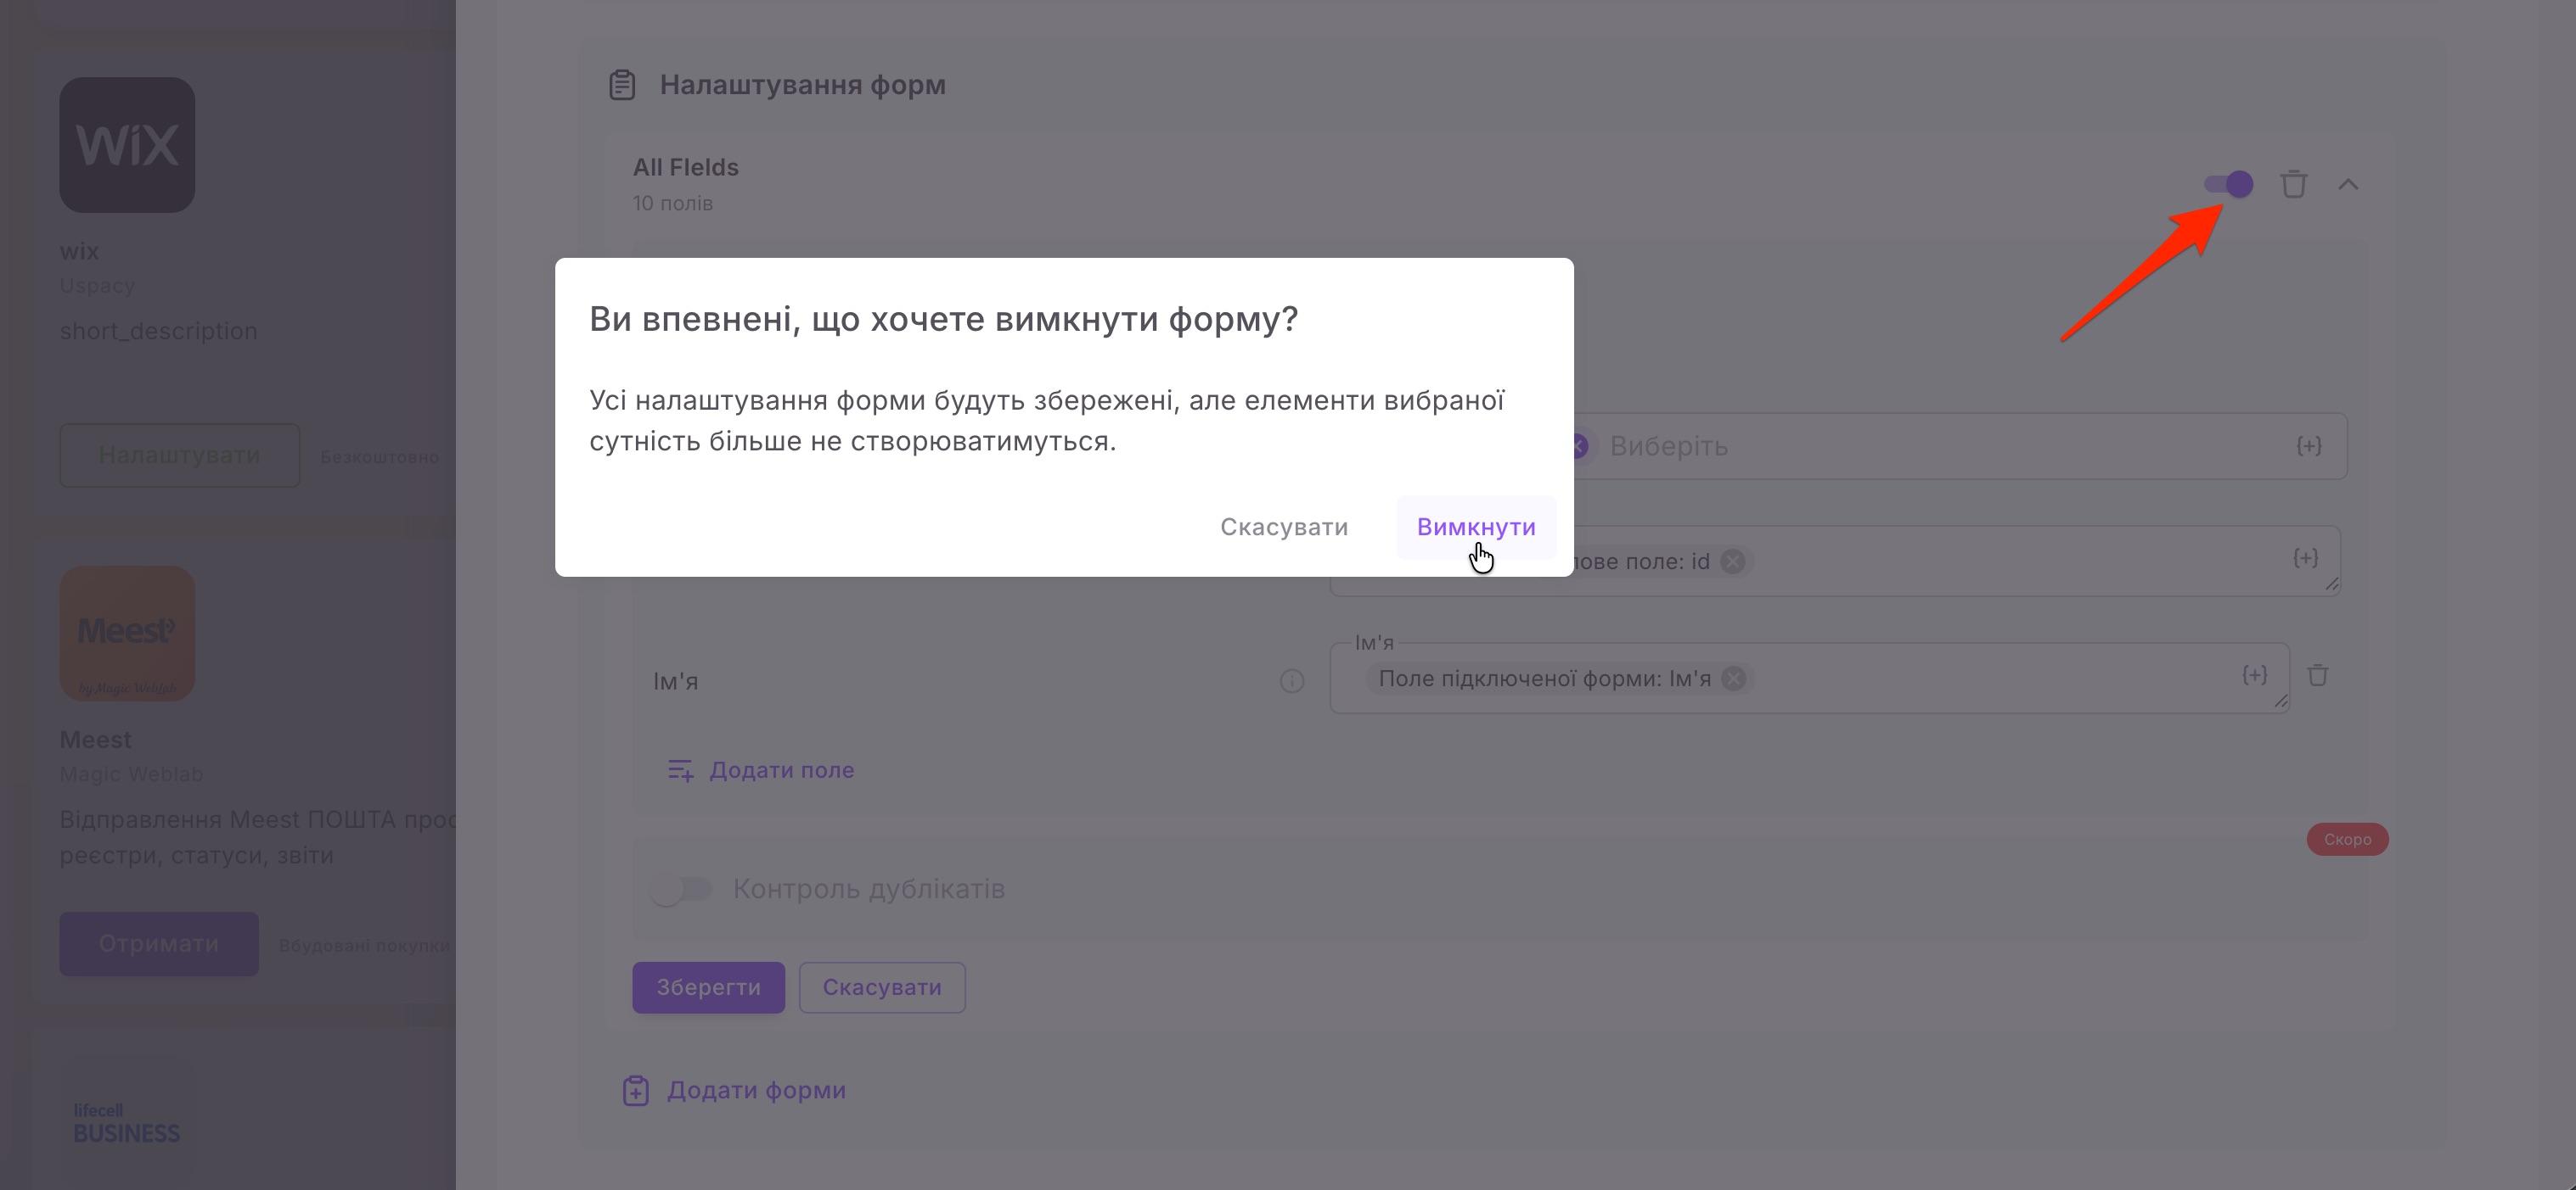The image size is (2576, 1190).
Task: Insert variable in the Ім'я field
Action: (2254, 674)
